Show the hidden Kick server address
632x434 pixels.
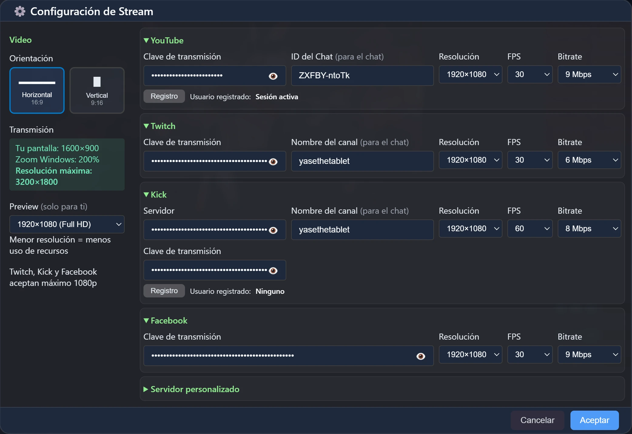click(273, 230)
